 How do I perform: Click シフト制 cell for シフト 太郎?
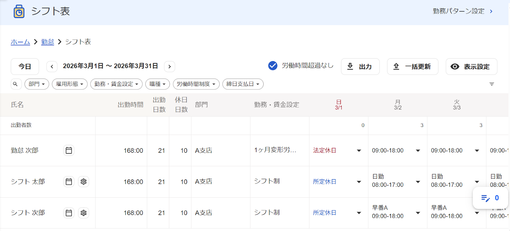[x=267, y=181]
